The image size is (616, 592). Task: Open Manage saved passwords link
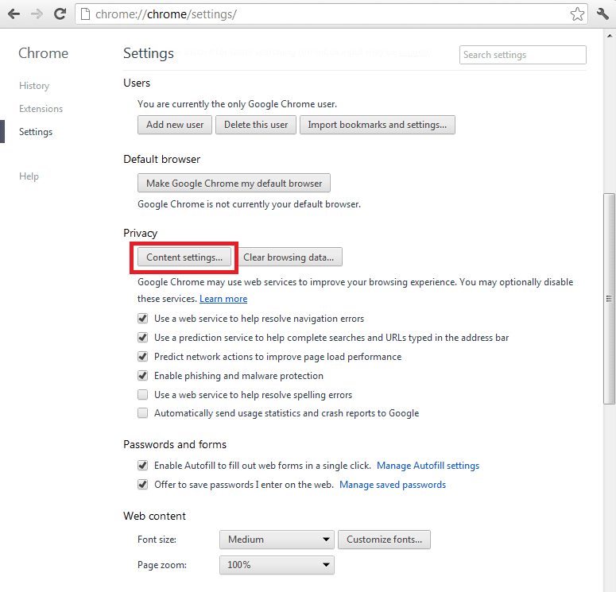point(393,485)
